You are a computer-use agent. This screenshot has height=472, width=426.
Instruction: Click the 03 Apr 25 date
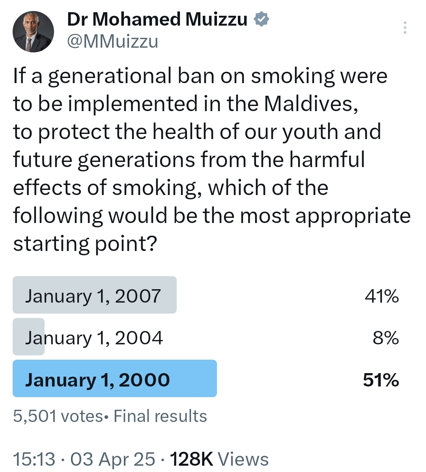click(x=113, y=459)
